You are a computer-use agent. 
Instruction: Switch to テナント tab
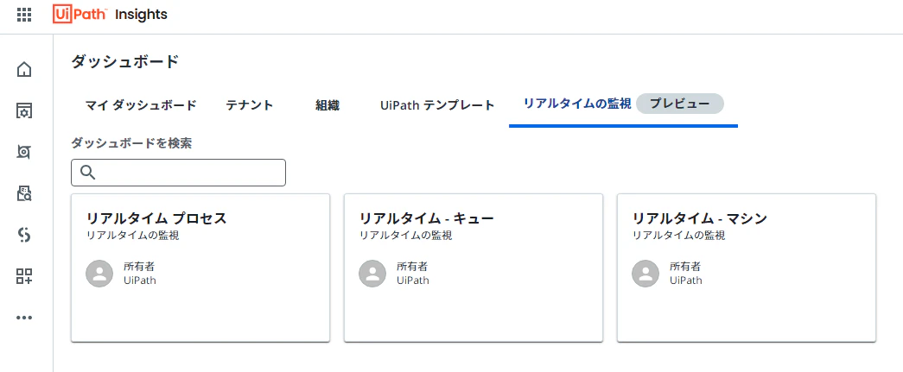click(x=250, y=105)
